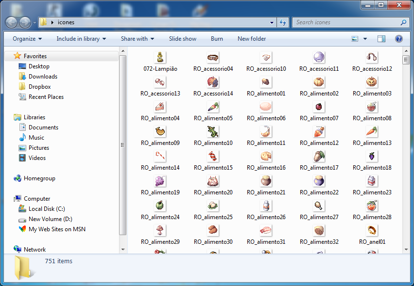Viewport: 414px width, 286px height.
Task: Select the RO_alimento10 file
Action: pos(213,136)
